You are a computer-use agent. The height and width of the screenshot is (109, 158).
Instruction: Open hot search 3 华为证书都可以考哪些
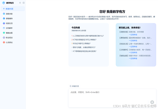81,43
